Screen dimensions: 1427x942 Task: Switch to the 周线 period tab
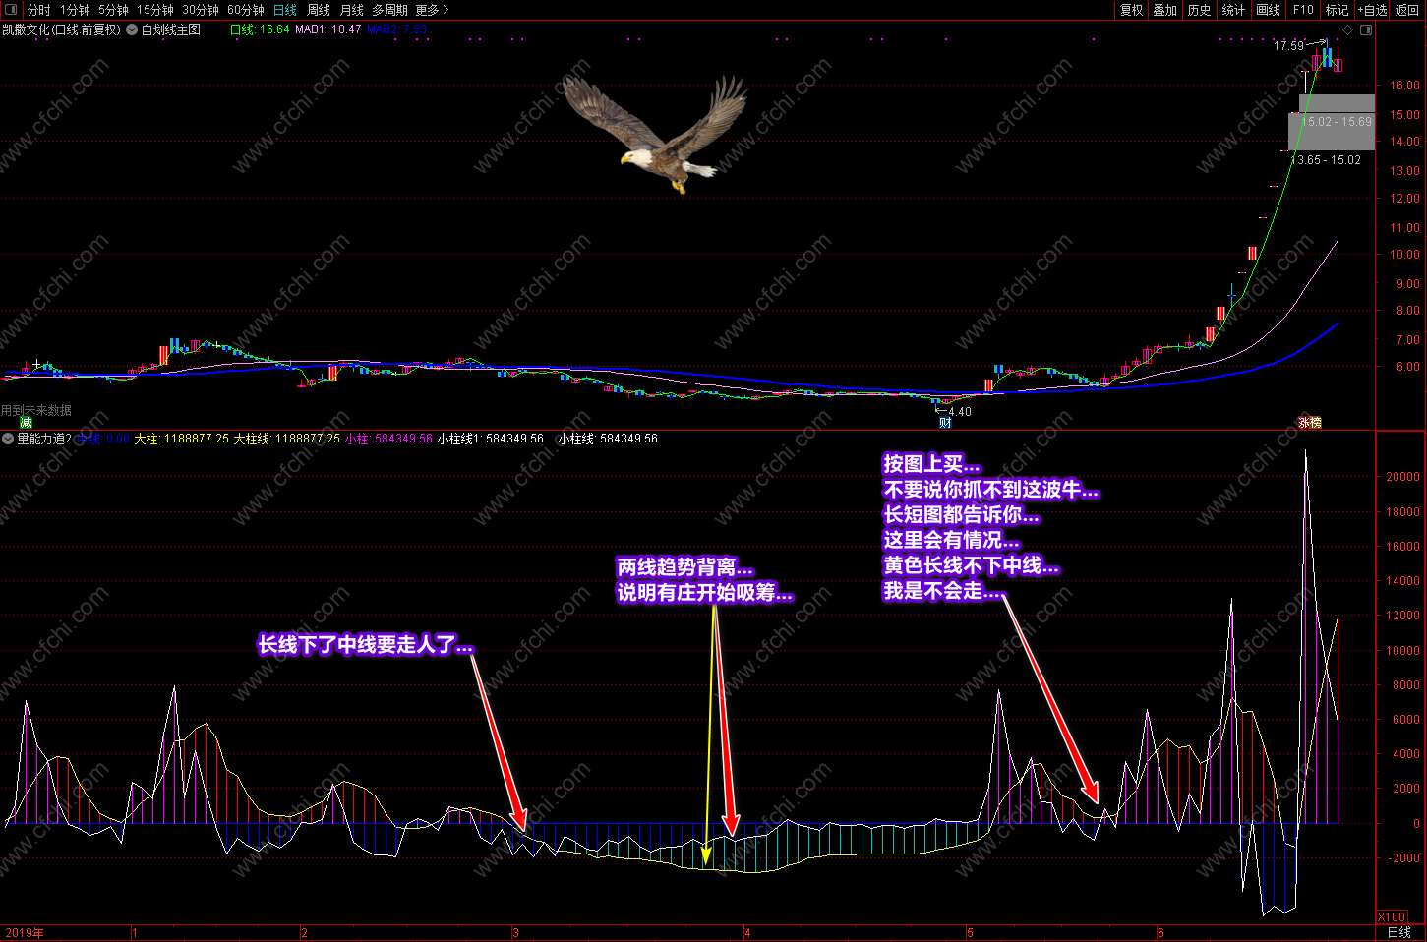coord(319,10)
